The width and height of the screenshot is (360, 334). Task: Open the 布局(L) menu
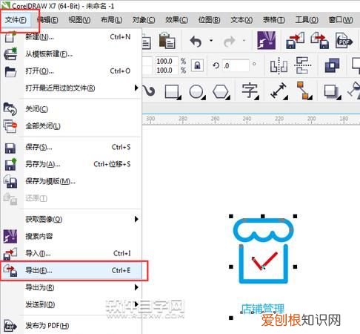click(x=112, y=20)
